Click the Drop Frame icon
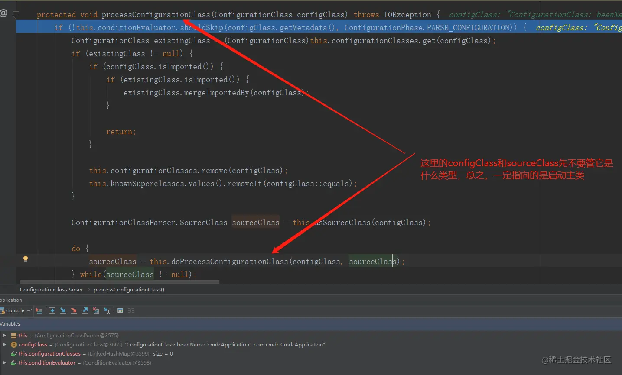The width and height of the screenshot is (622, 375). (x=96, y=310)
